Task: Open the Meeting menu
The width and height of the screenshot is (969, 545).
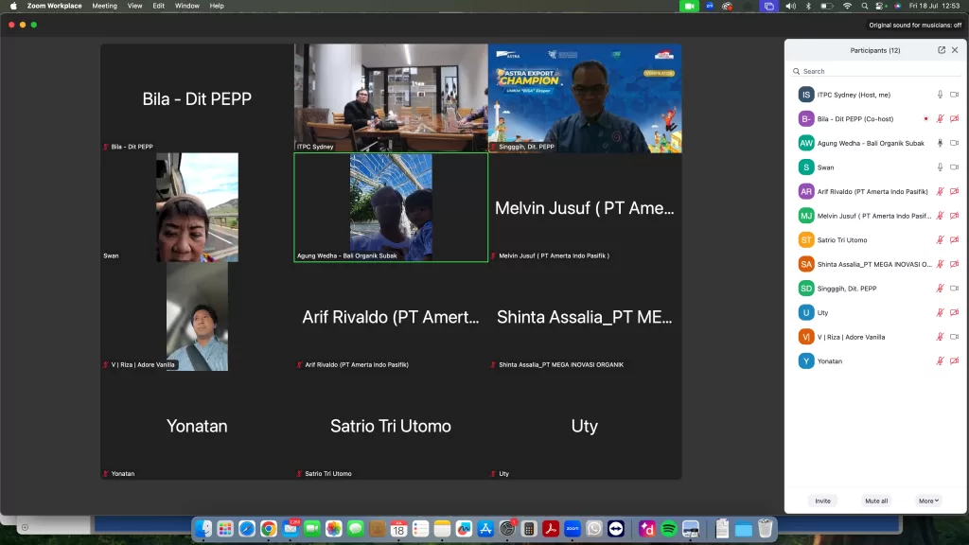Action: (104, 6)
